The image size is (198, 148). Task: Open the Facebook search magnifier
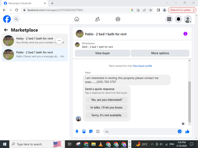[x=16, y=19]
